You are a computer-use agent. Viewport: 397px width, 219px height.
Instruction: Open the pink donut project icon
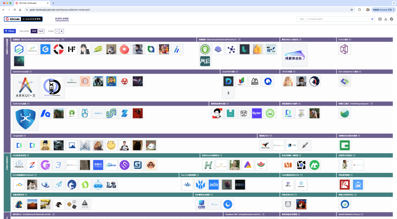tap(124, 49)
